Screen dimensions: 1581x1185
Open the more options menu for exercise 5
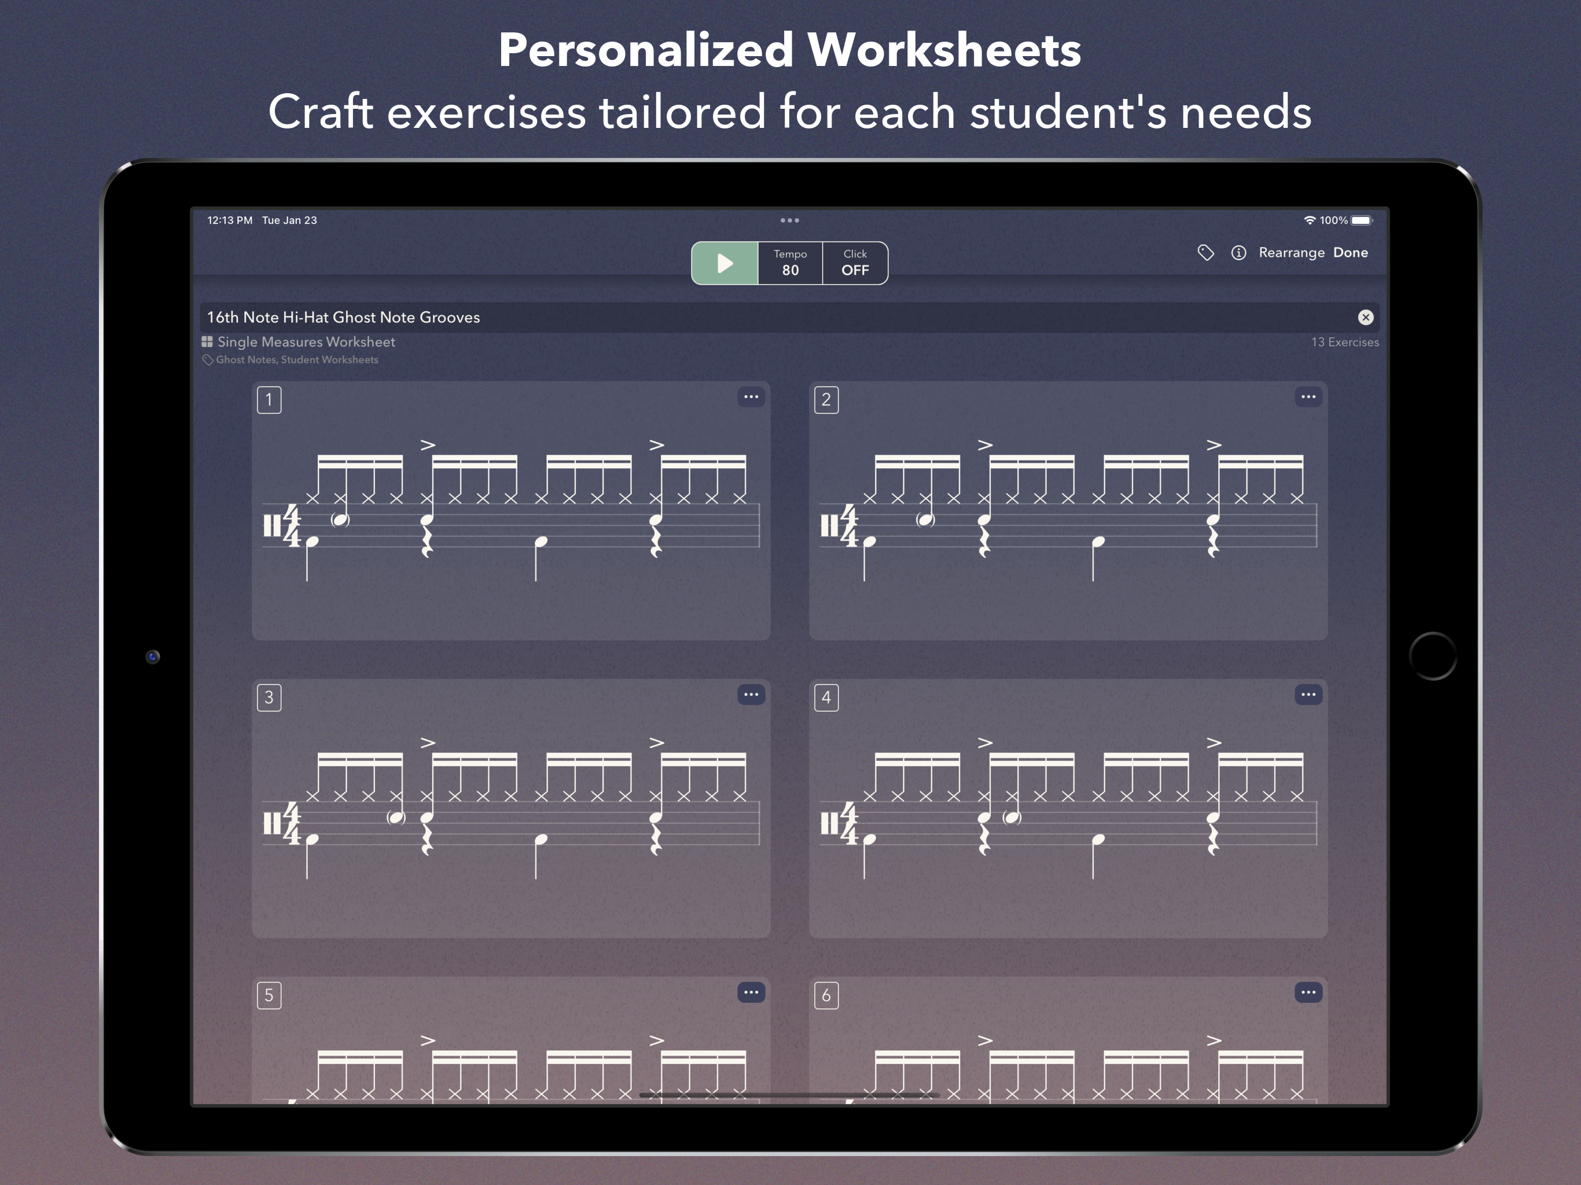click(x=751, y=992)
